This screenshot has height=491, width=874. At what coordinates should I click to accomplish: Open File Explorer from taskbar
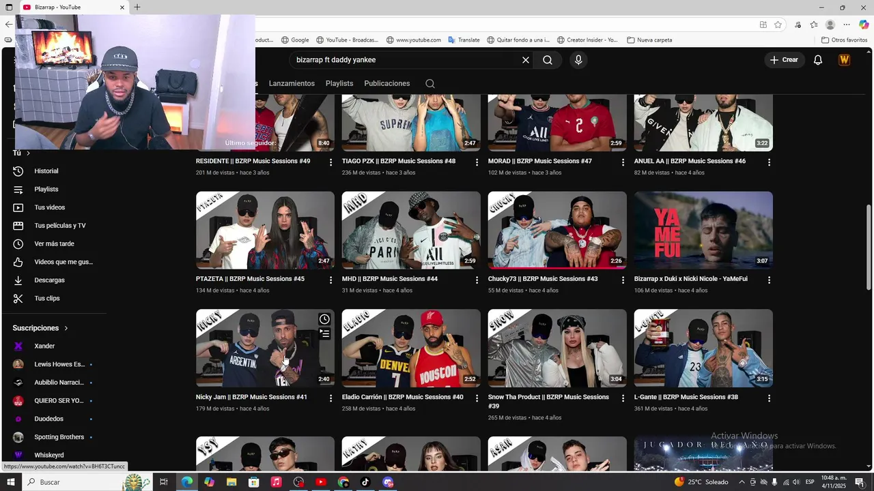(231, 482)
